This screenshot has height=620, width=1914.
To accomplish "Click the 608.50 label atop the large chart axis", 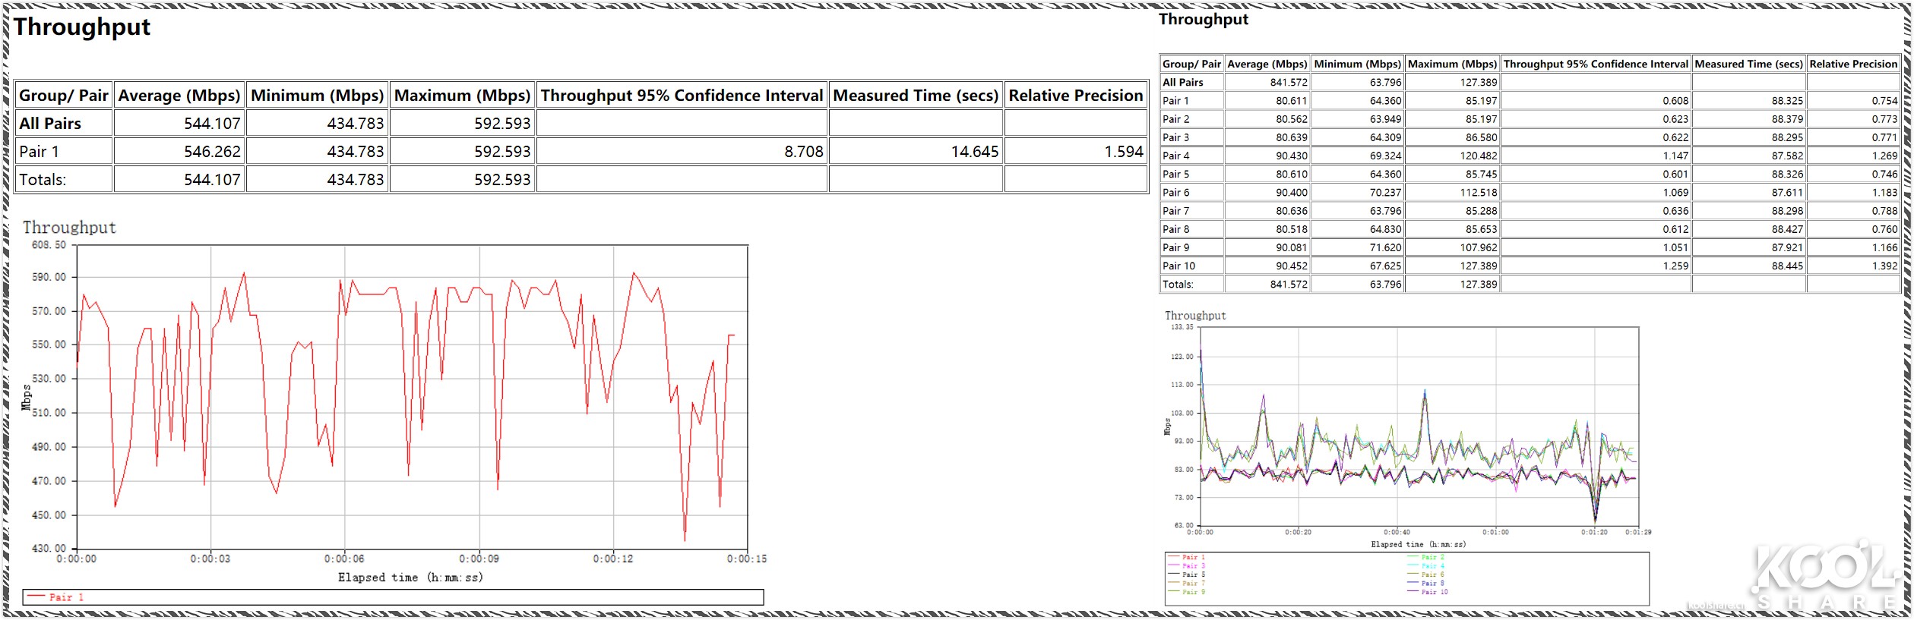I will (x=49, y=245).
